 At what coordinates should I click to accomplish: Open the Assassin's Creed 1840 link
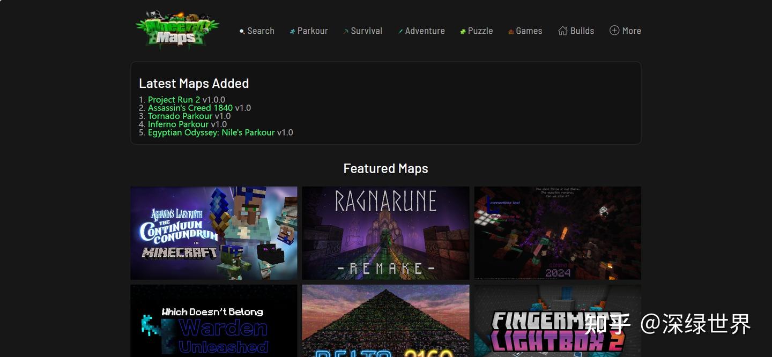click(190, 108)
